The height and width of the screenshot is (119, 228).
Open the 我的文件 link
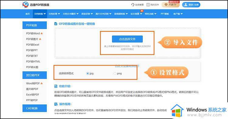pos(153,5)
